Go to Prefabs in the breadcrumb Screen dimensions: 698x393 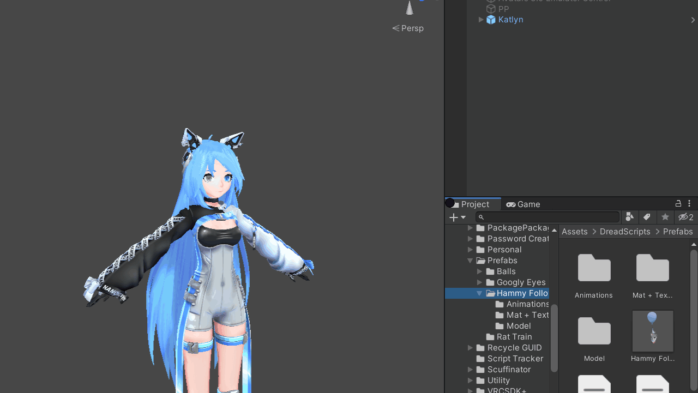click(678, 232)
